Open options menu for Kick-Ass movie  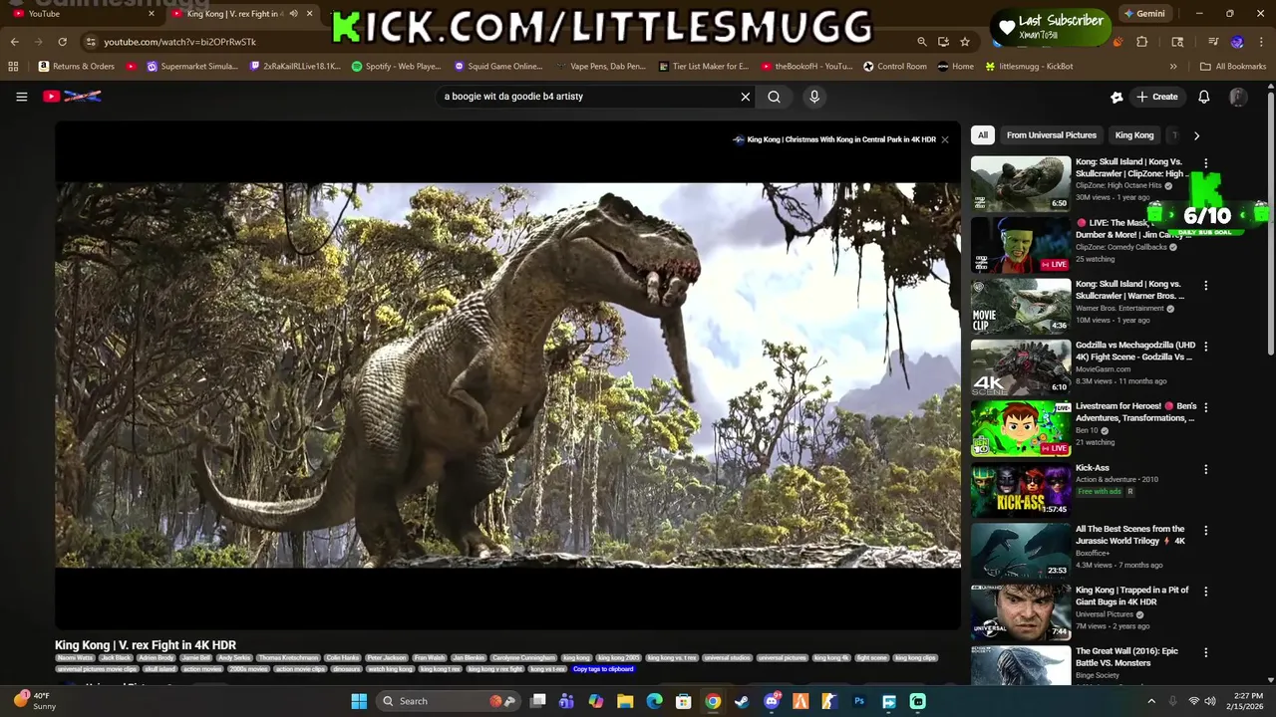pyautogui.click(x=1205, y=469)
